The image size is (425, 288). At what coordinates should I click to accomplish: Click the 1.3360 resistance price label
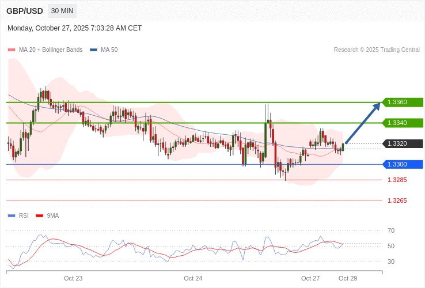click(x=403, y=102)
